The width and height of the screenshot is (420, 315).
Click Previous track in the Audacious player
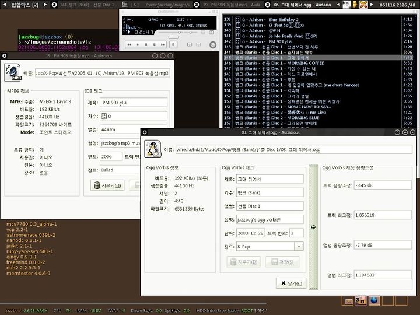129,44
